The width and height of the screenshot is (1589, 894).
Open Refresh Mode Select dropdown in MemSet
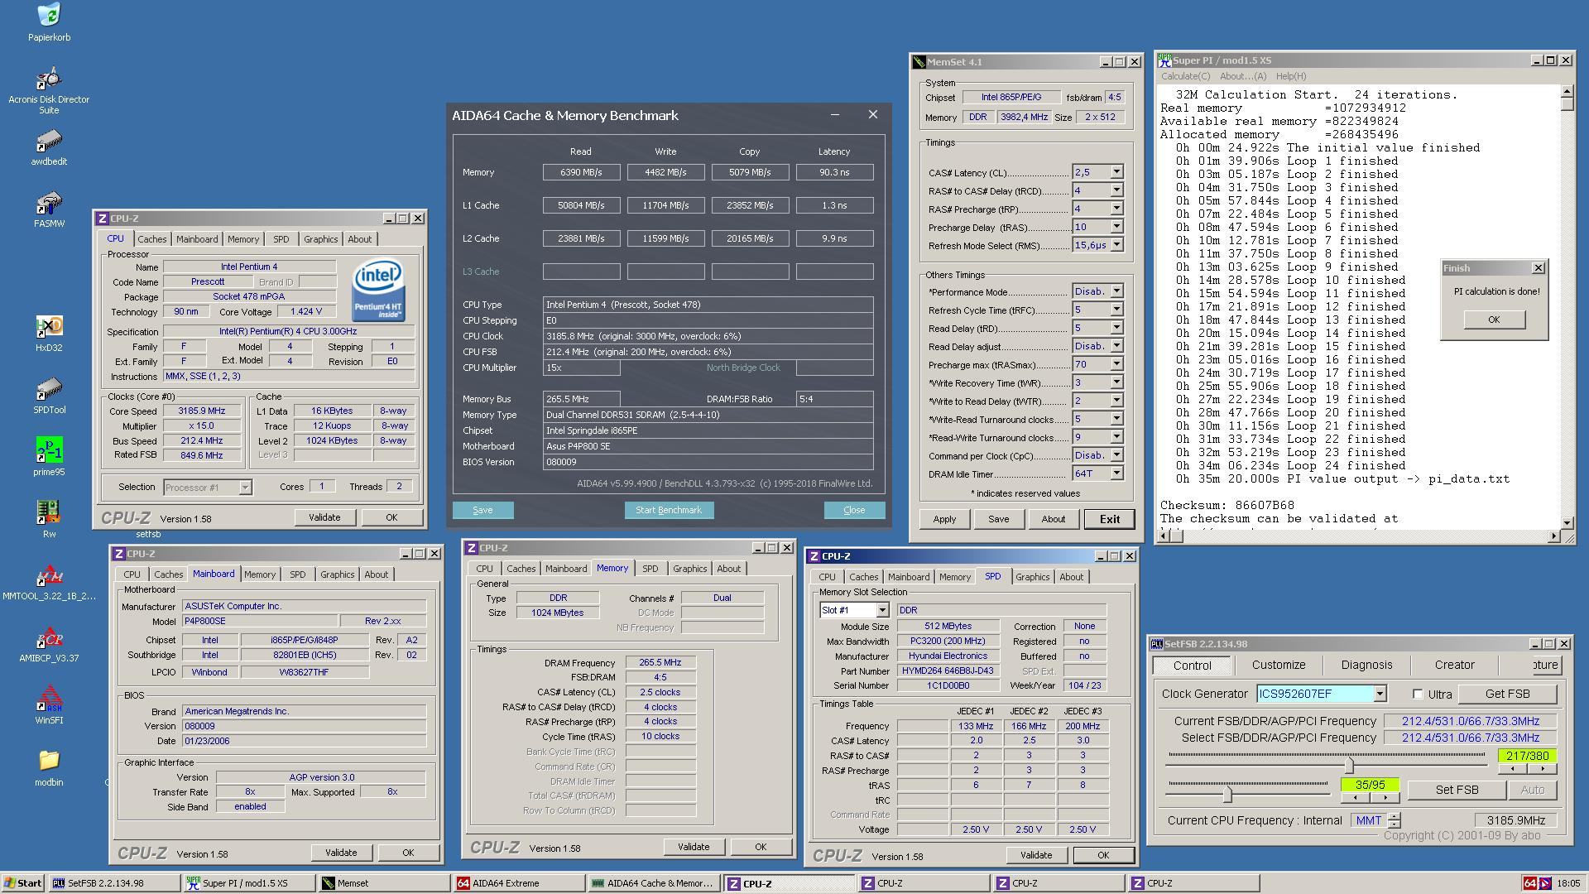click(1116, 245)
